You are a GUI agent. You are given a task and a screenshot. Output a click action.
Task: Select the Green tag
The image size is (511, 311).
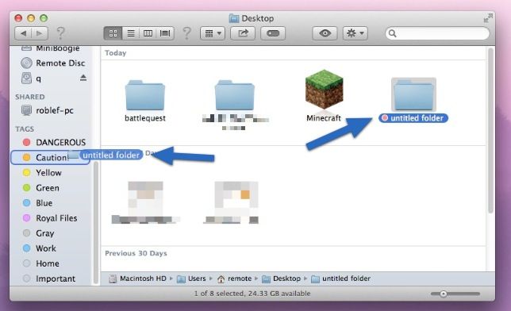click(40, 188)
